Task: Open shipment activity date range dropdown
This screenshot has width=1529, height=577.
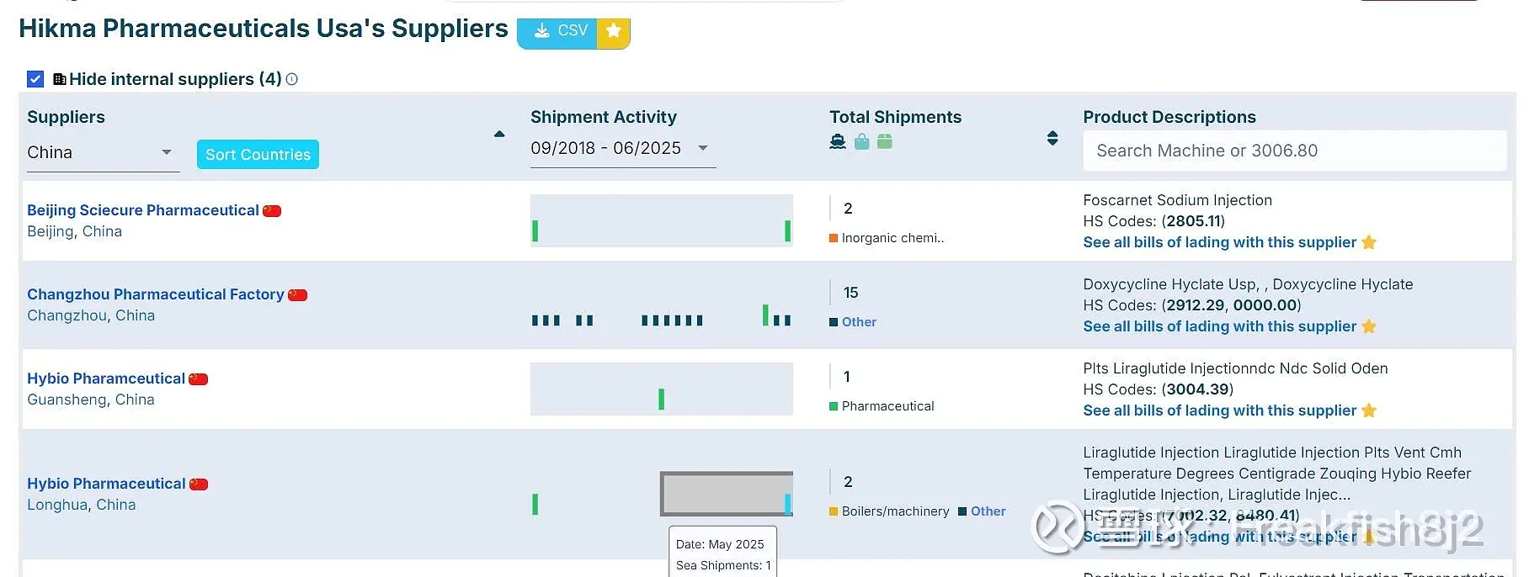Action: [x=622, y=149]
